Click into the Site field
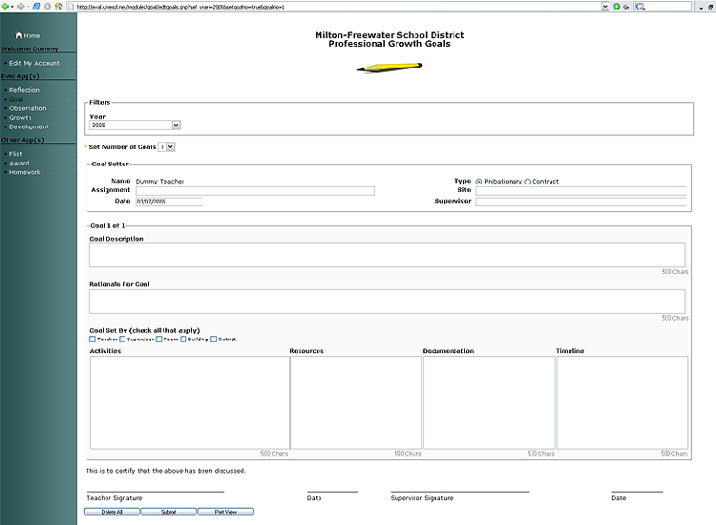The height and width of the screenshot is (525, 716). [580, 190]
